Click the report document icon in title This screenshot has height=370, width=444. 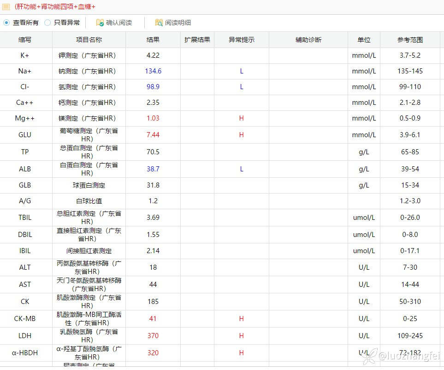[x=6, y=6]
